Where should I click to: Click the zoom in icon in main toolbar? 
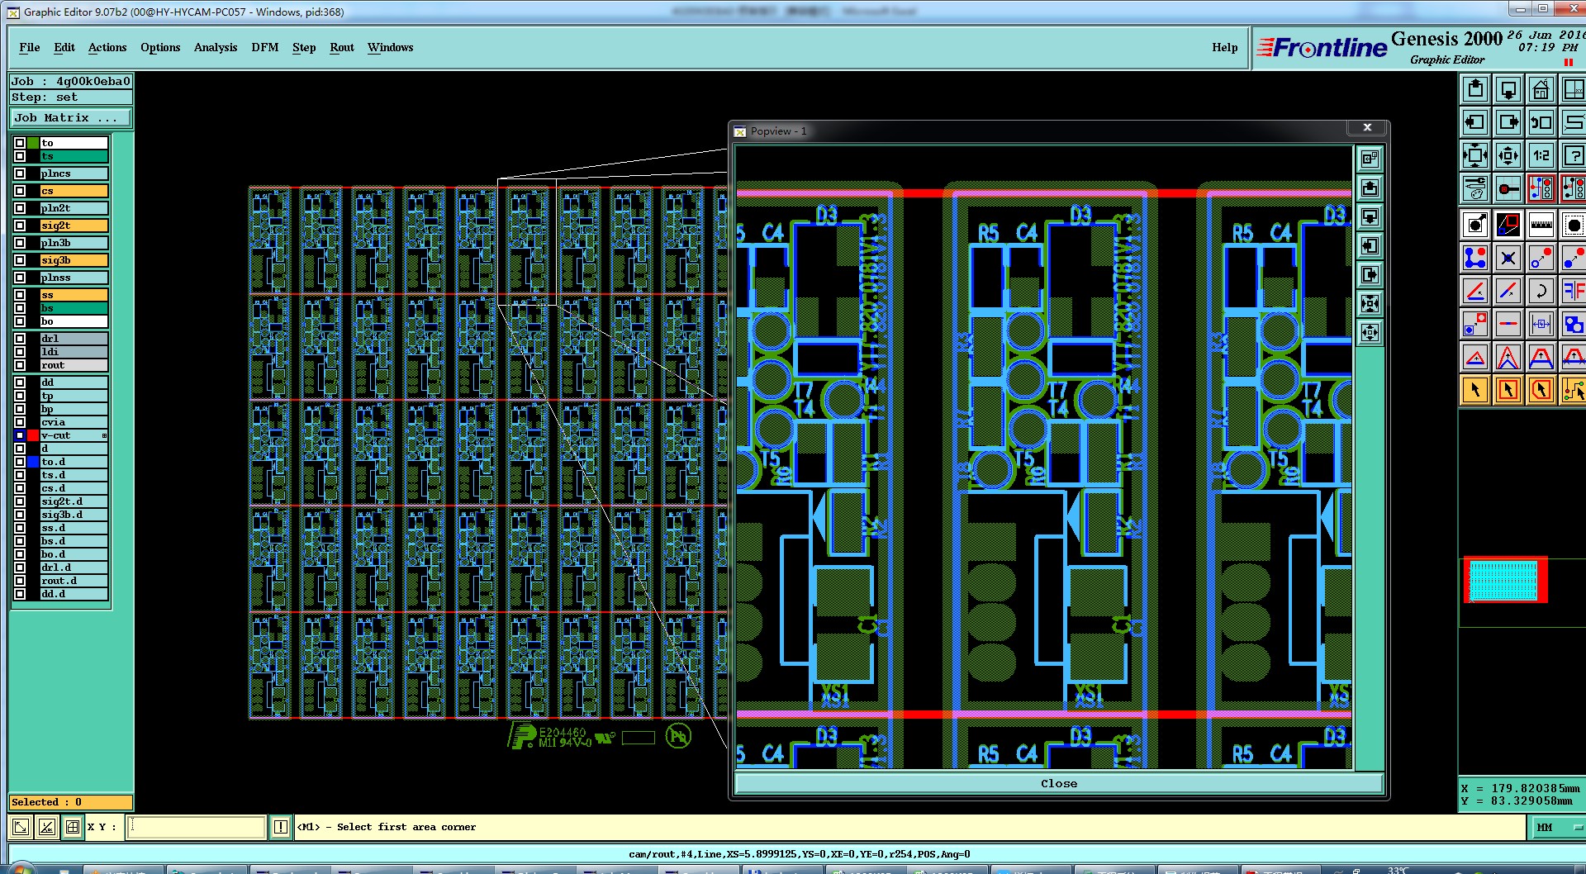tap(1475, 155)
